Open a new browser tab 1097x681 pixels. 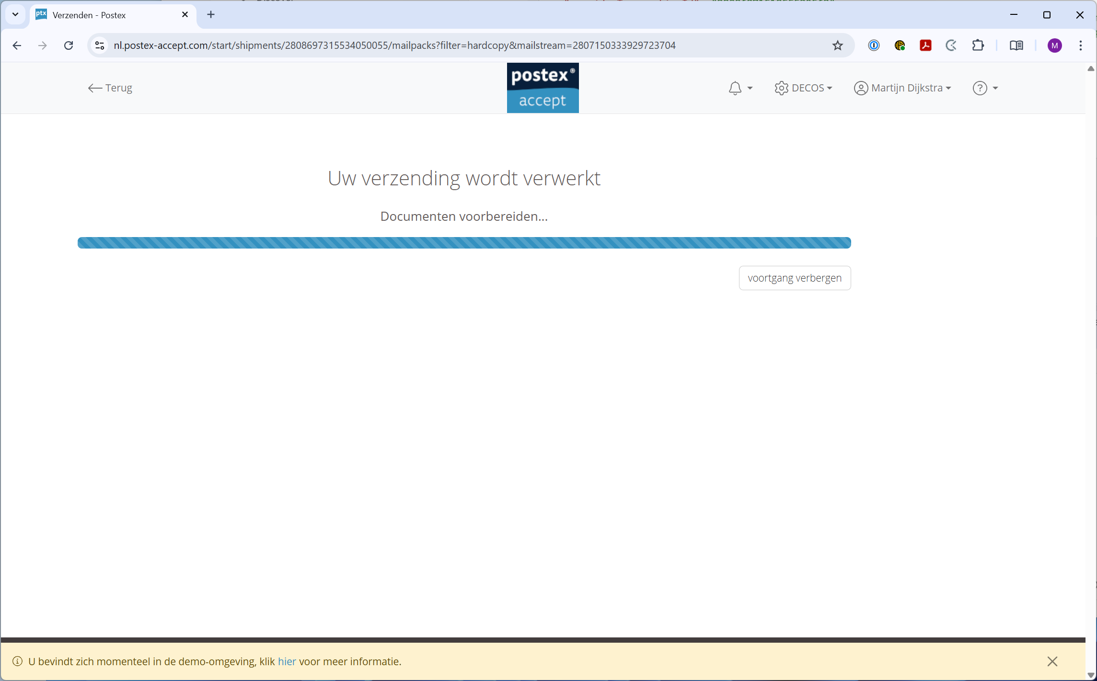tap(211, 15)
